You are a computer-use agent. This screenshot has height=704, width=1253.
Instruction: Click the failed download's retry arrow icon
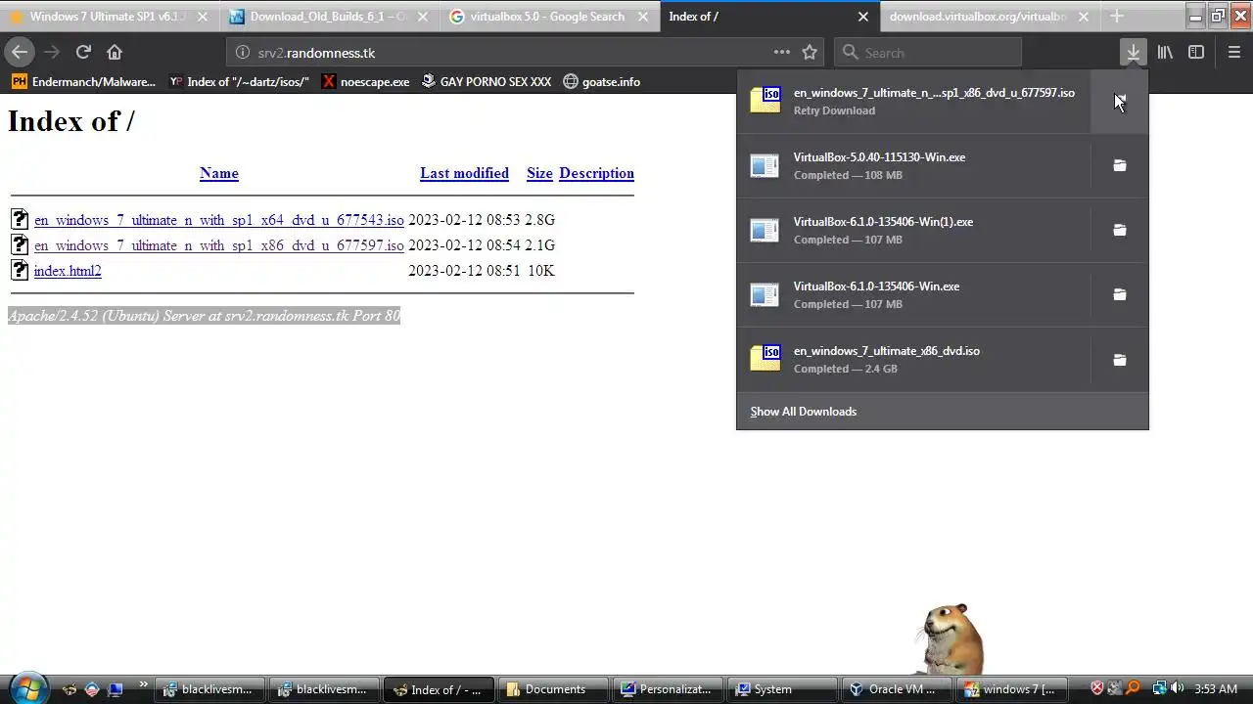click(x=1119, y=101)
